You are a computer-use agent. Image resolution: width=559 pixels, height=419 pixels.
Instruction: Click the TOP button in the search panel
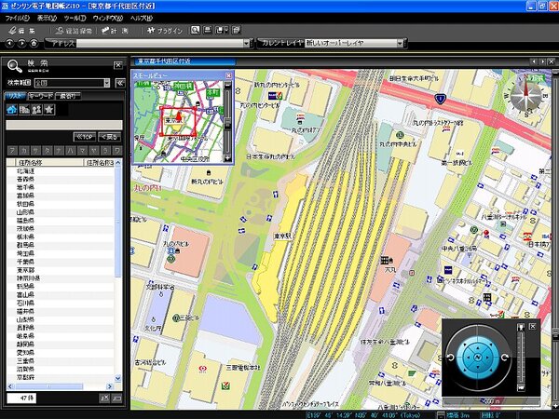pos(85,136)
